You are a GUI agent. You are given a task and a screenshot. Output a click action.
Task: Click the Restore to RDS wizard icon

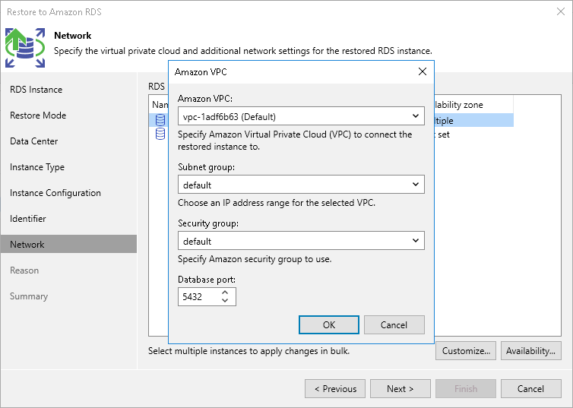point(25,47)
